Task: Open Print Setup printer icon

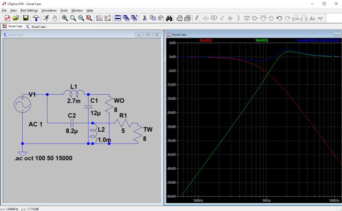Action: coord(179,18)
